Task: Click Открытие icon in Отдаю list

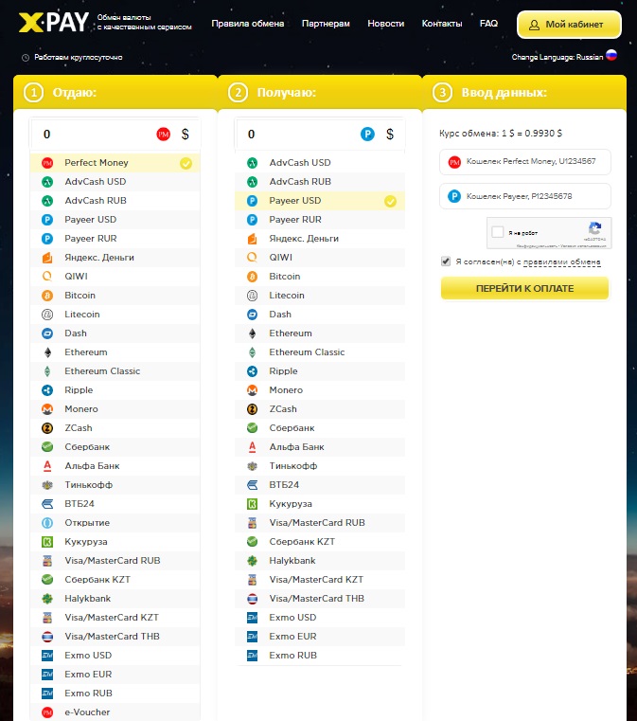Action: (47, 523)
